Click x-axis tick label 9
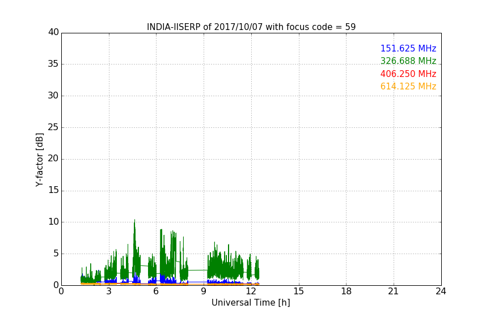 [x=204, y=291]
